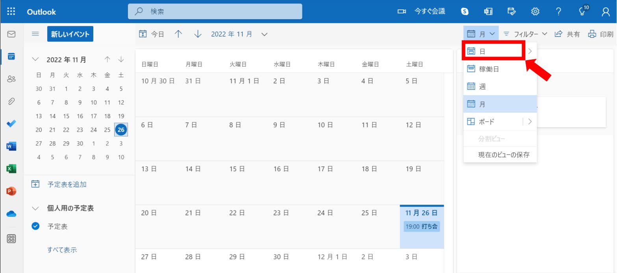Image resolution: width=617 pixels, height=273 pixels.
Task: Click the 検索 search field
Action: [215, 11]
